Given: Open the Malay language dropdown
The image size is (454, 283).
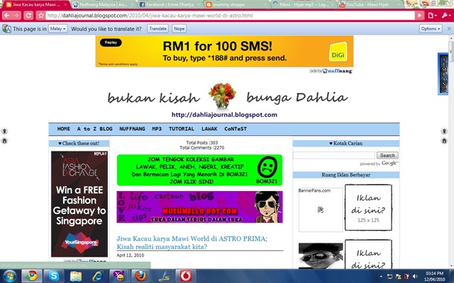Looking at the screenshot, I should pos(58,28).
